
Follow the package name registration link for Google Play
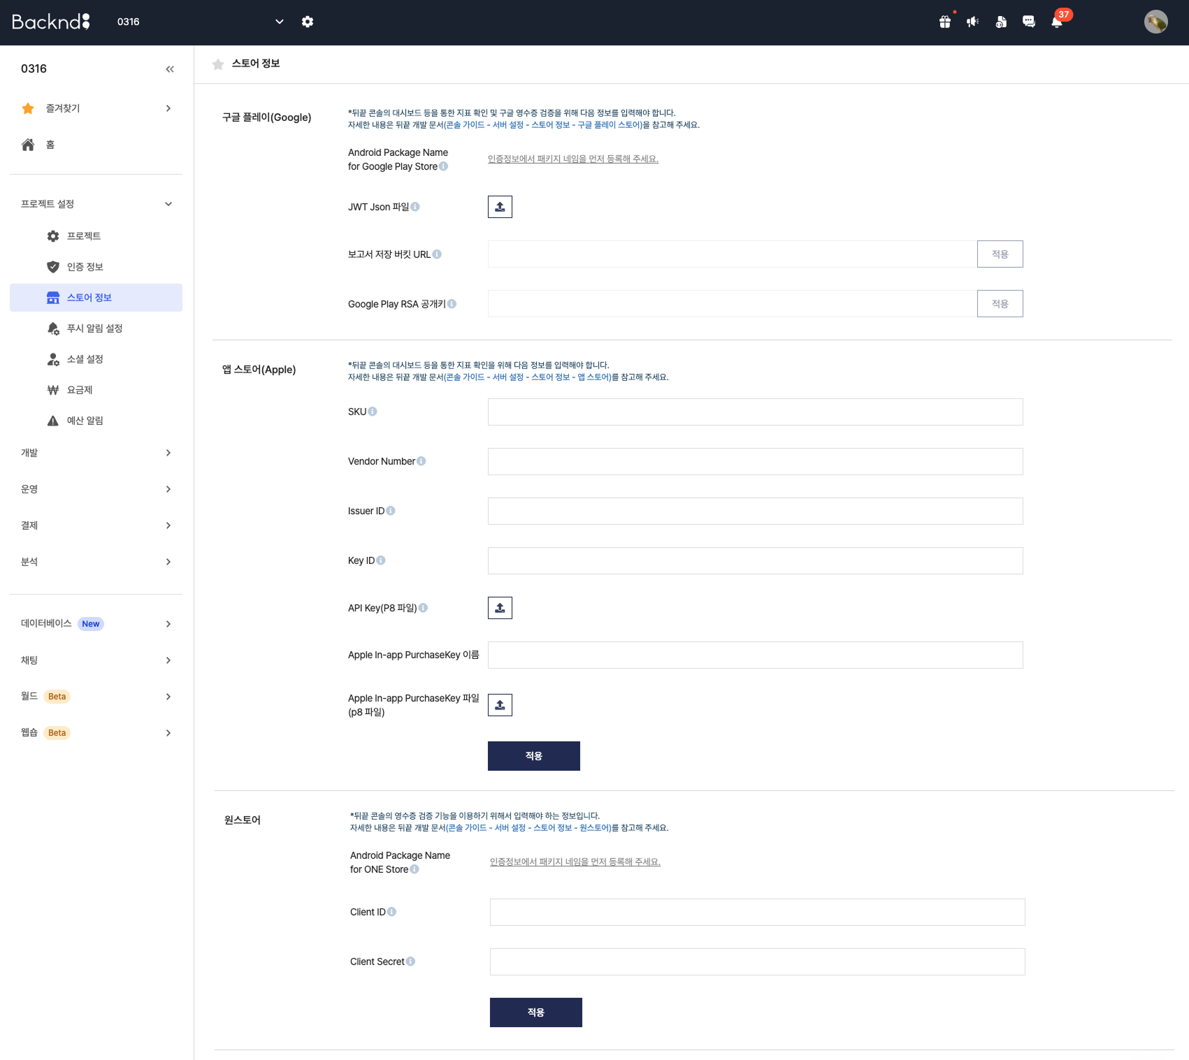[x=572, y=159]
